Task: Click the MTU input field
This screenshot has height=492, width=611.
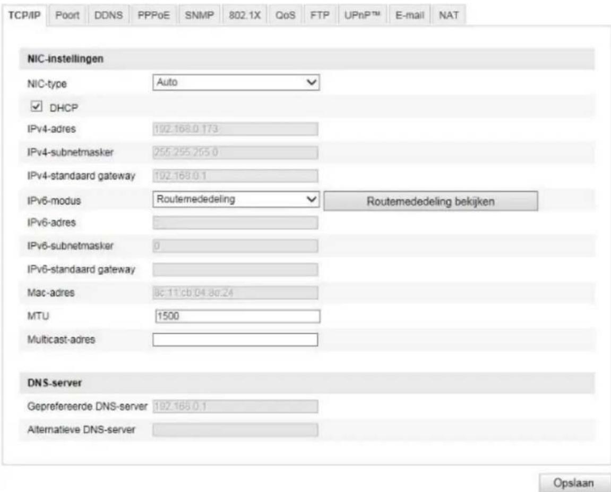Action: [238, 316]
